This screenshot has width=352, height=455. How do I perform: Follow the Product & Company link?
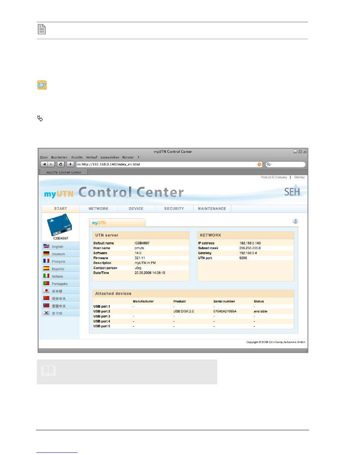tap(274, 178)
